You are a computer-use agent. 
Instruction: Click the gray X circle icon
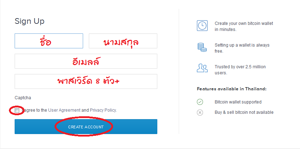pos(200,113)
